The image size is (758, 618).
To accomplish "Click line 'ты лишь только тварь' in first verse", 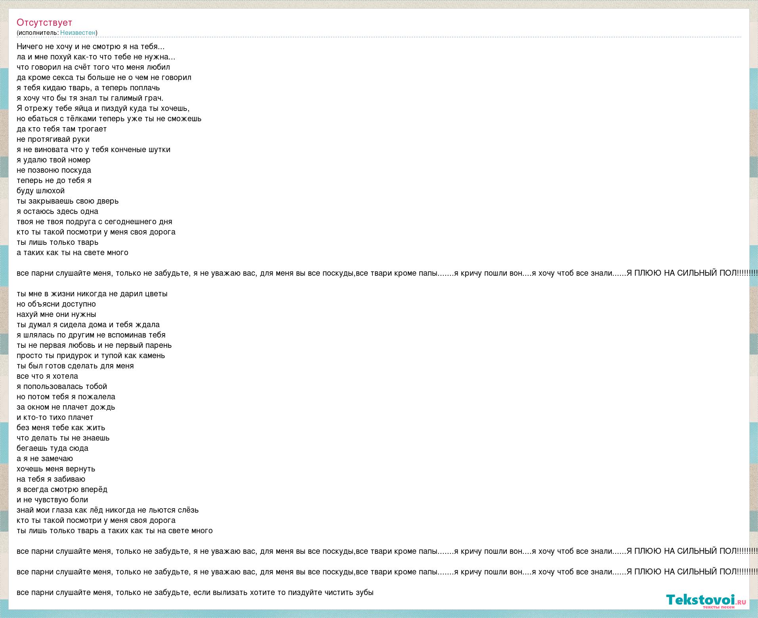I will [x=57, y=242].
